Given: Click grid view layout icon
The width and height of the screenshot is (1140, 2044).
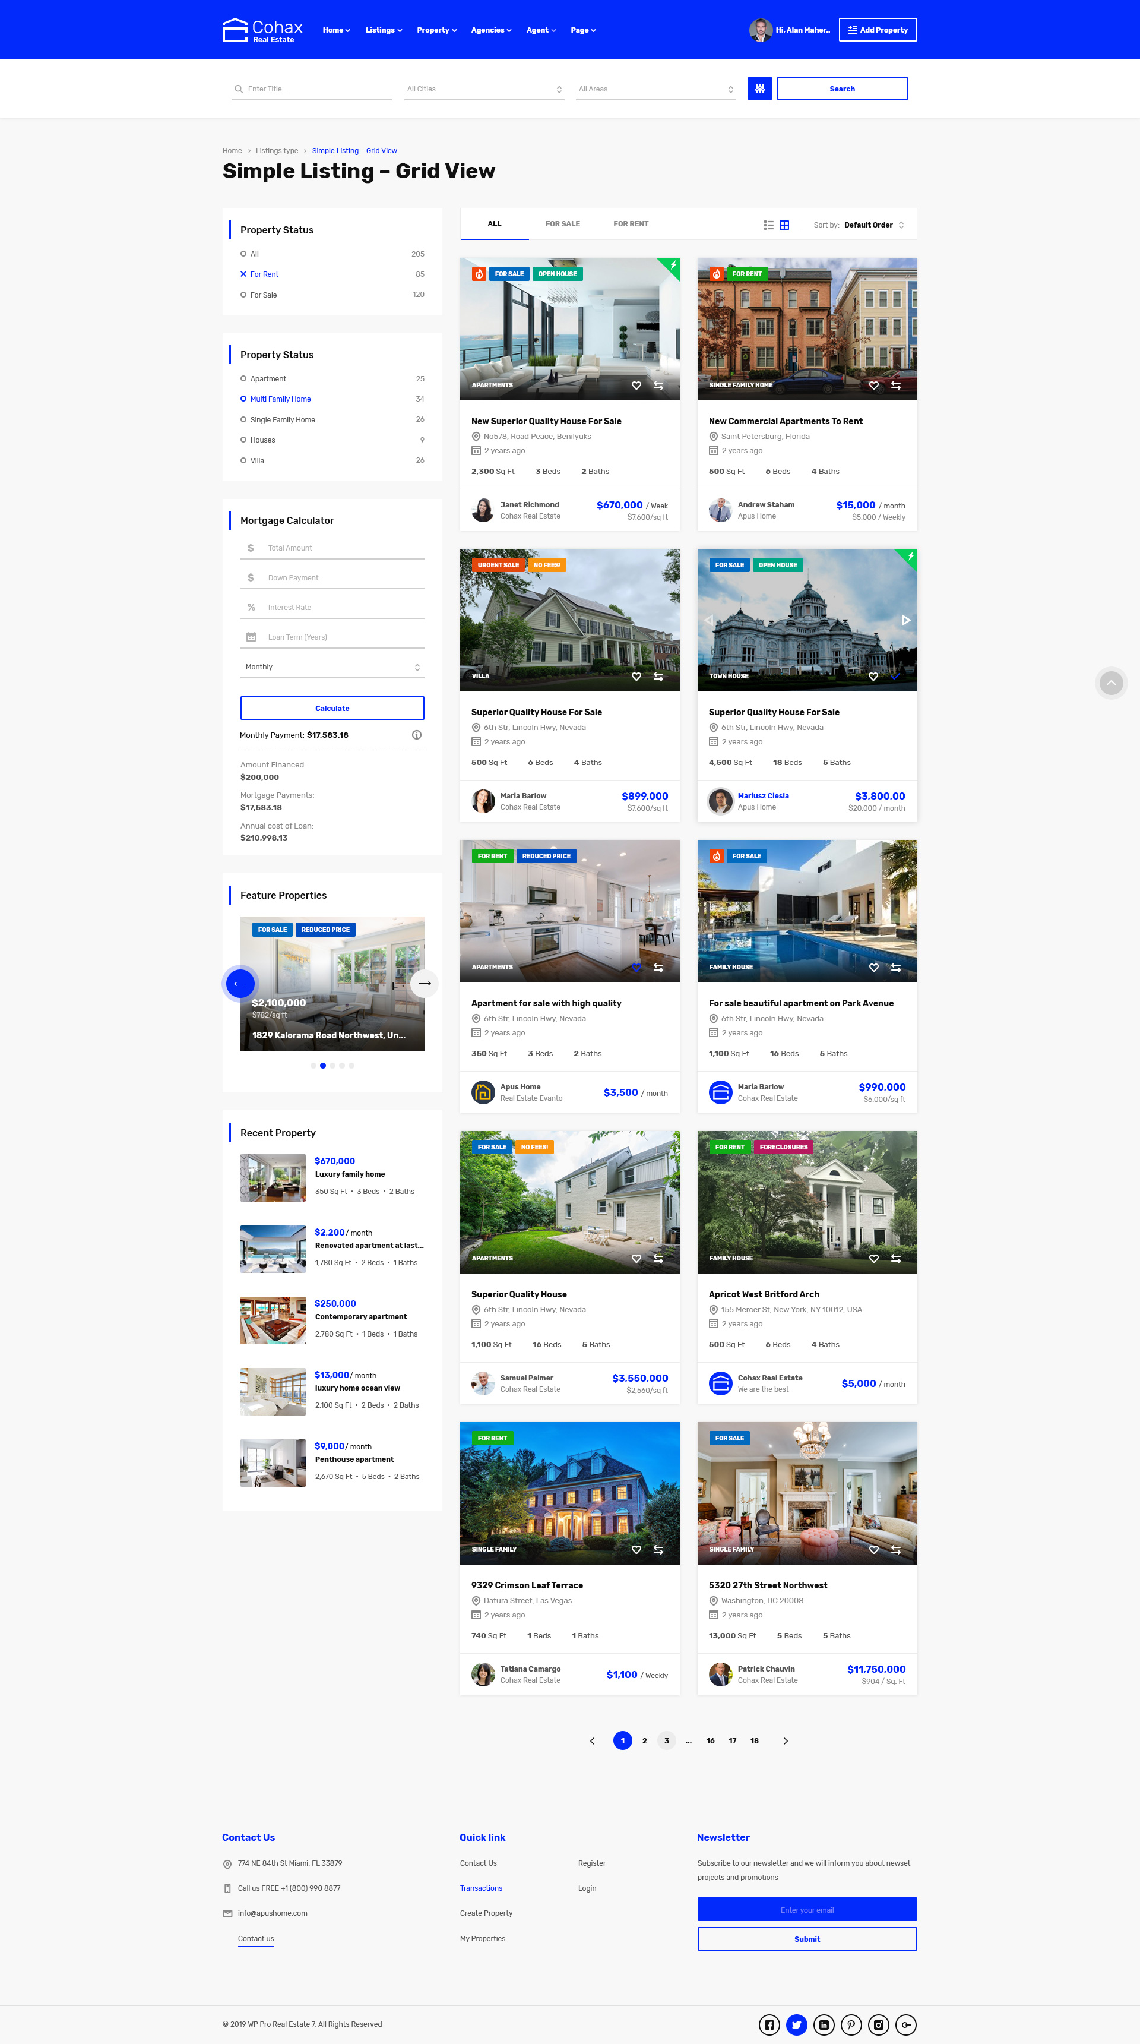Looking at the screenshot, I should 784,225.
